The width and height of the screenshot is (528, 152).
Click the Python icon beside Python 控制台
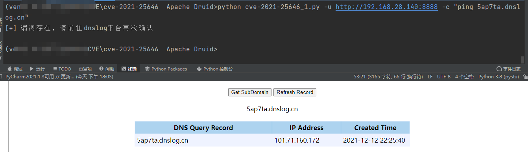[199, 69]
